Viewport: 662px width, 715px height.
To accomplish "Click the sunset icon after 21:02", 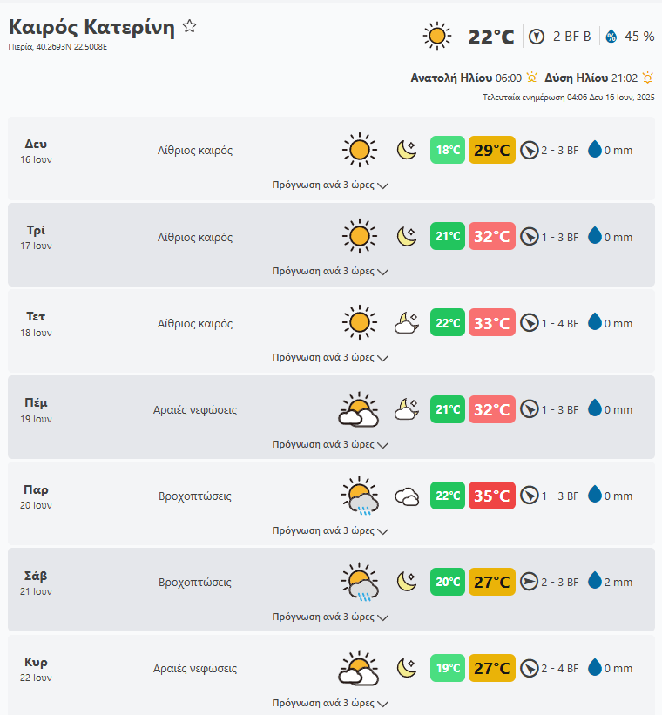I will pyautogui.click(x=647, y=78).
